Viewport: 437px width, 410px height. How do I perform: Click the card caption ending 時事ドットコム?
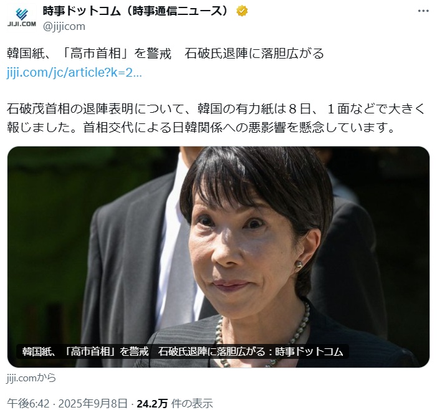coord(183,351)
